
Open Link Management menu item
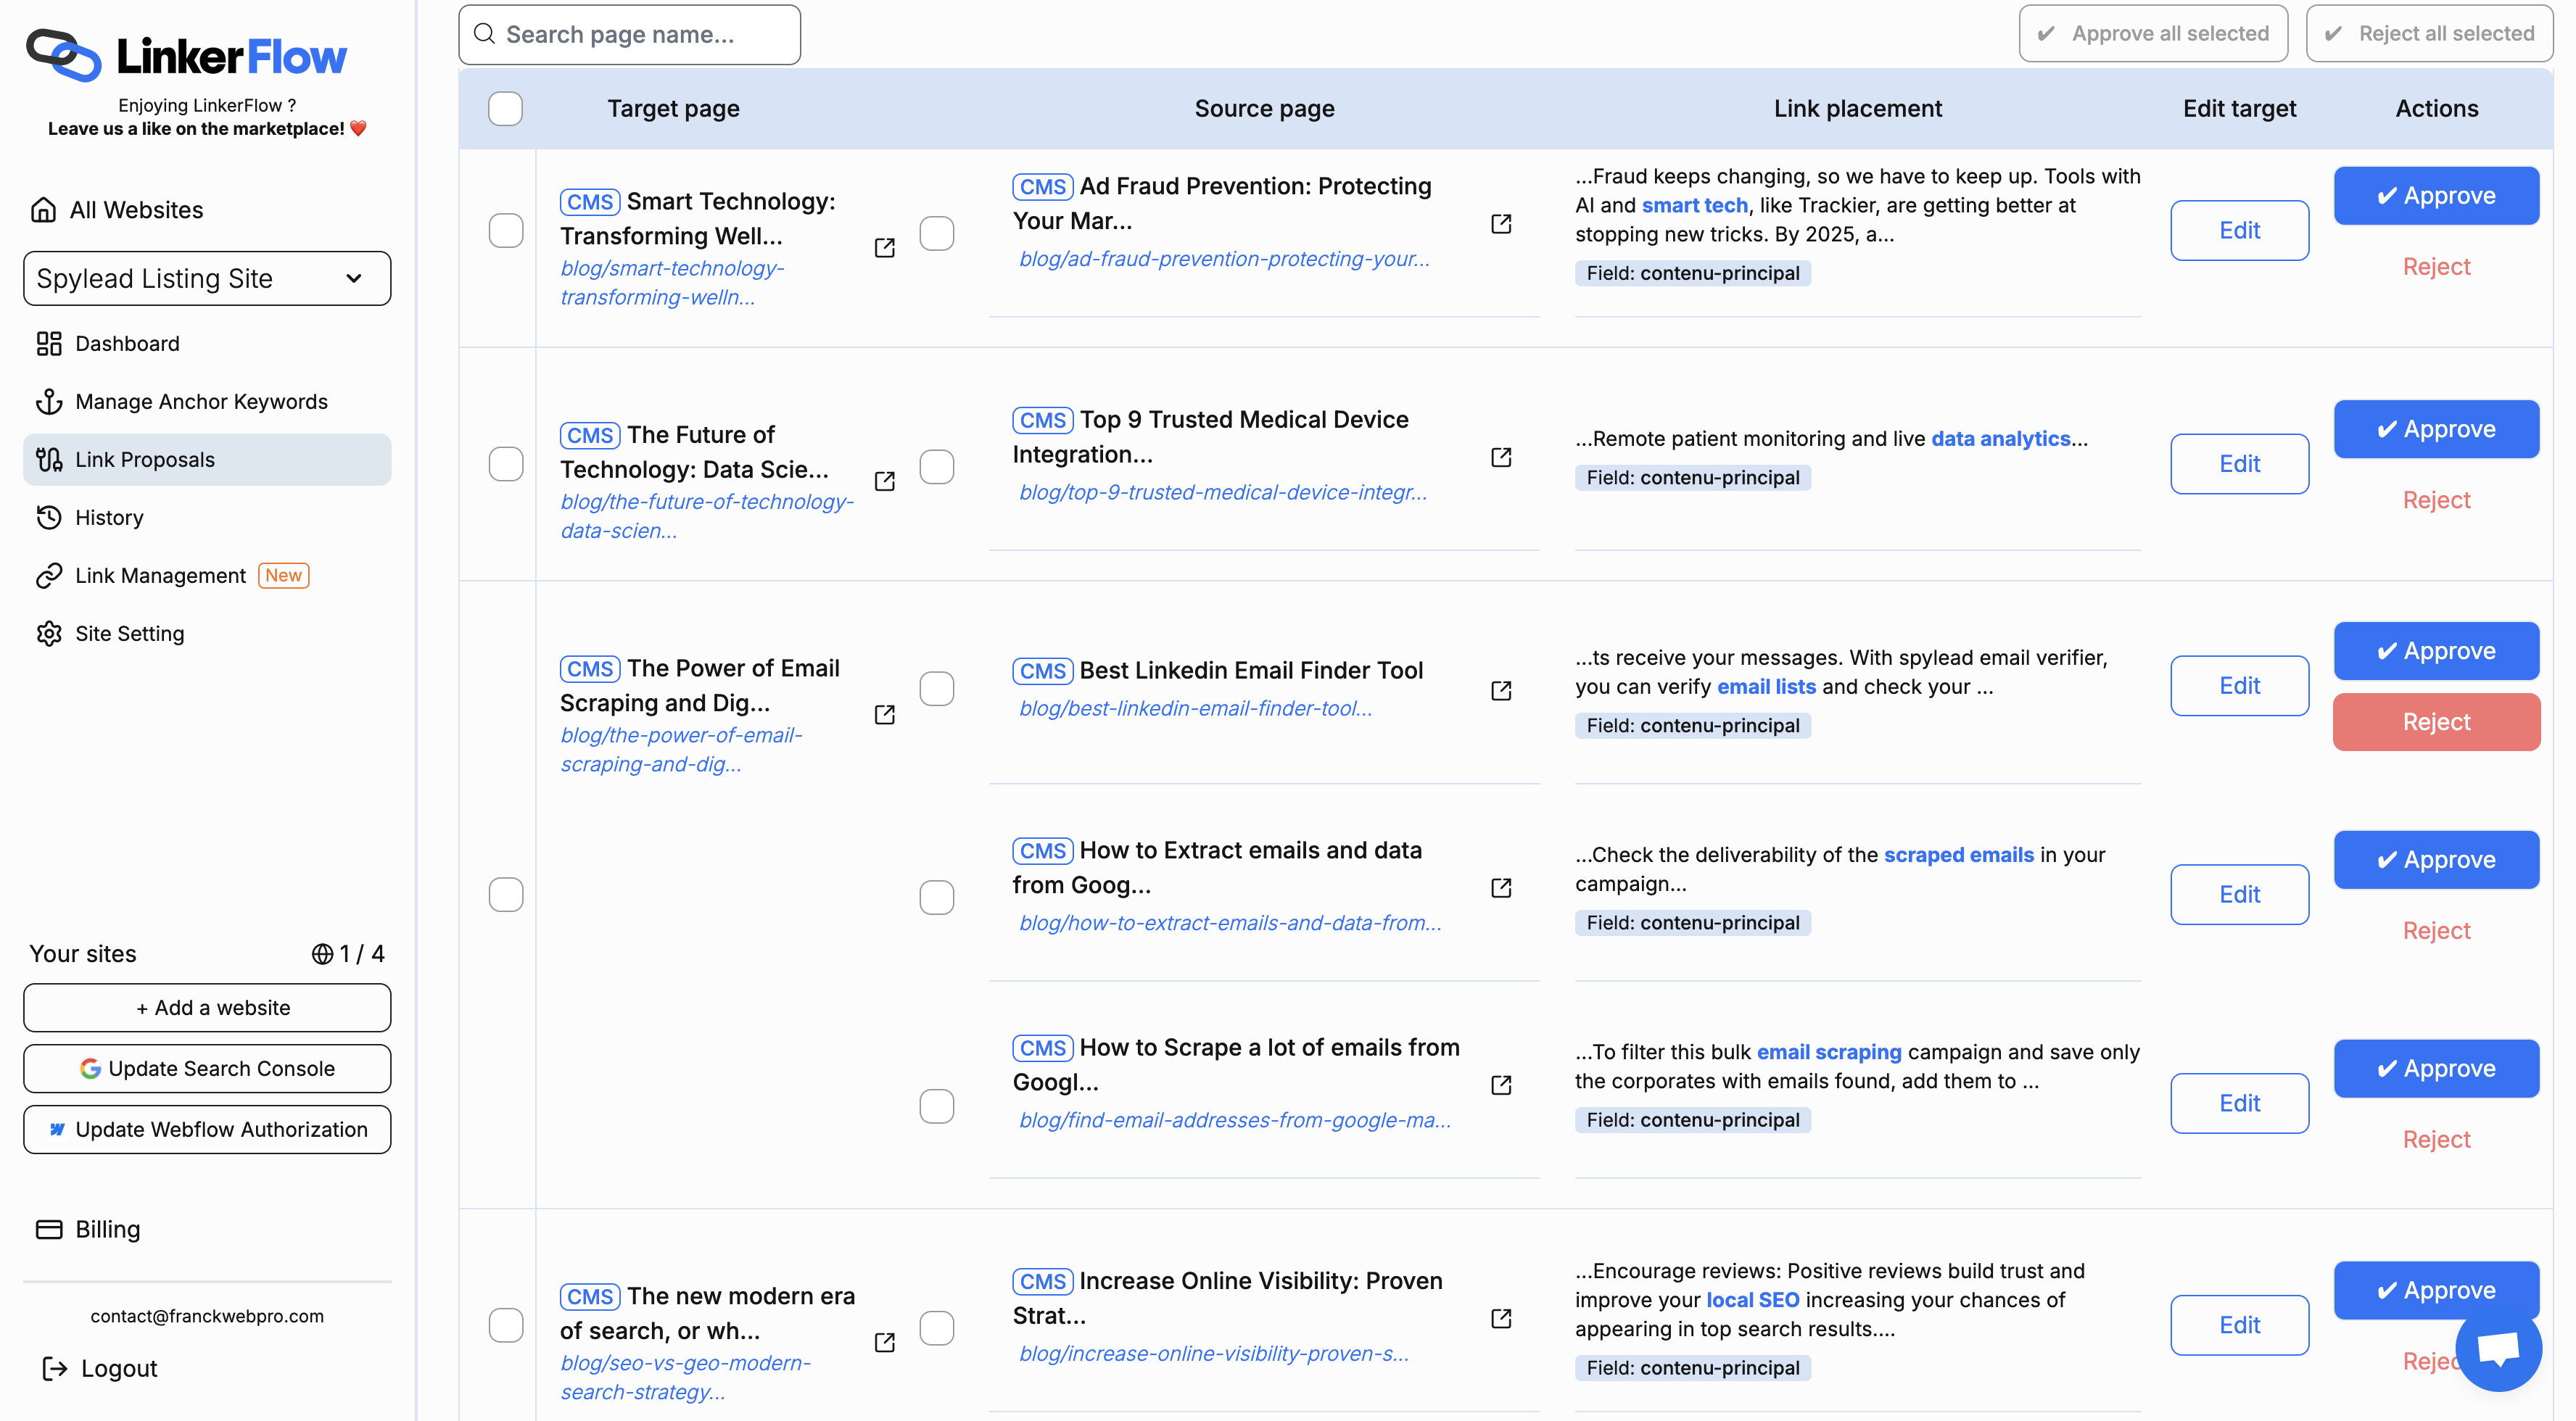click(160, 575)
